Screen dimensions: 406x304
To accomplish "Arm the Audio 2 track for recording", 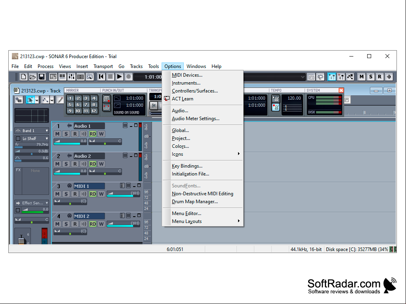I will pos(75,164).
